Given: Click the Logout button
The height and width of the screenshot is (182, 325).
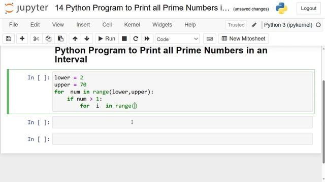Looking at the screenshot, I should point(308,9).
